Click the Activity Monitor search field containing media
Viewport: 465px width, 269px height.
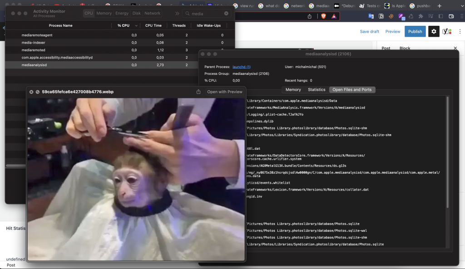(x=207, y=14)
